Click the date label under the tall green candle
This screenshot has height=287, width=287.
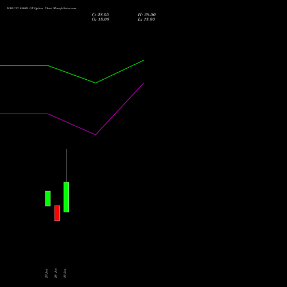click(65, 273)
